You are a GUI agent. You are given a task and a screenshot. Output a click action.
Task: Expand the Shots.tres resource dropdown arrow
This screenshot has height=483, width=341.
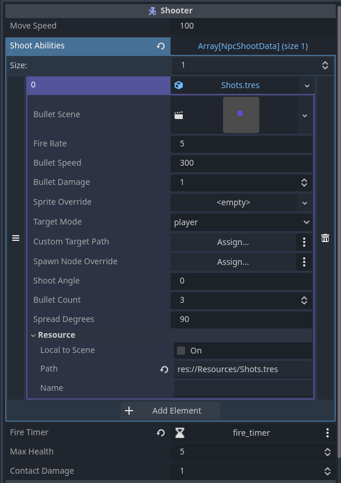pos(307,86)
